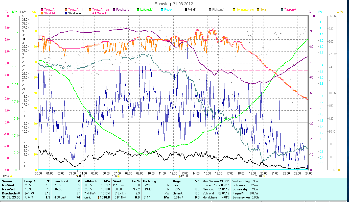Click the Temp. A. min legend label
This screenshot has width=349, height=202.
point(77,10)
